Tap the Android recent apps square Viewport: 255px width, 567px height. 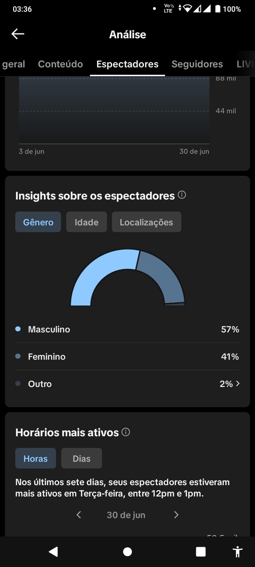201,552
